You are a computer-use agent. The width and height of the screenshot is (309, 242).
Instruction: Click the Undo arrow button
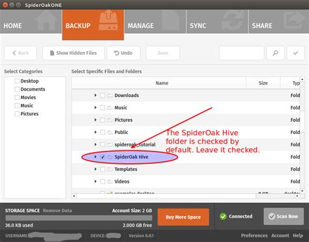[123, 53]
